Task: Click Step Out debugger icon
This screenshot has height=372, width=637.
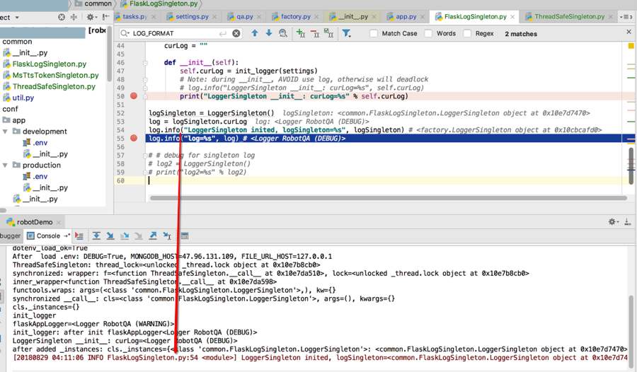Action: (x=153, y=236)
